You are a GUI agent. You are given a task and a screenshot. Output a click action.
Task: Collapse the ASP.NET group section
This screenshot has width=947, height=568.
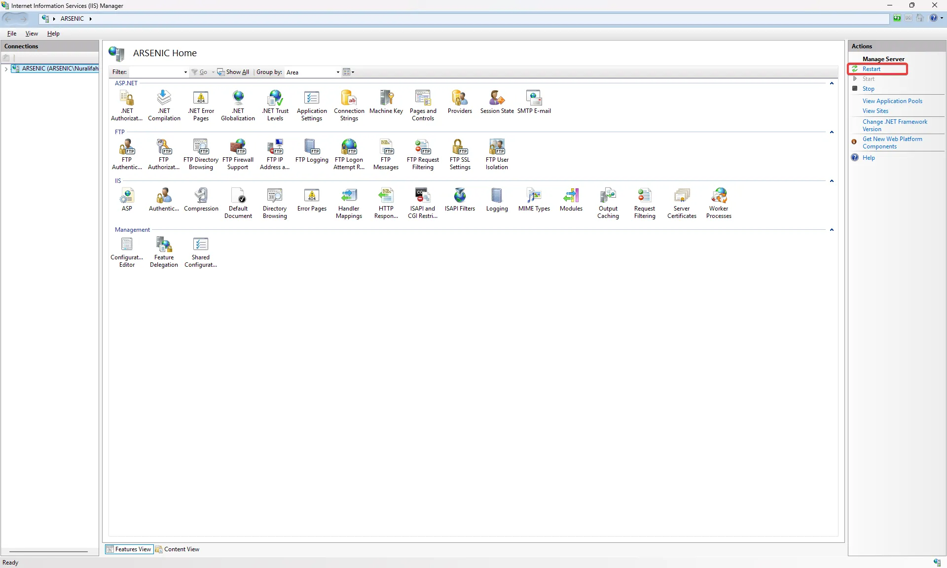[x=832, y=83]
